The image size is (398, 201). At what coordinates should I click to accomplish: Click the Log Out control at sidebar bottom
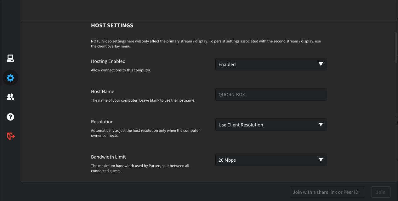[x=10, y=136]
